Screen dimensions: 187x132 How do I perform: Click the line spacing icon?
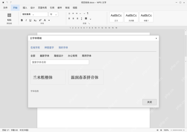(81, 19)
